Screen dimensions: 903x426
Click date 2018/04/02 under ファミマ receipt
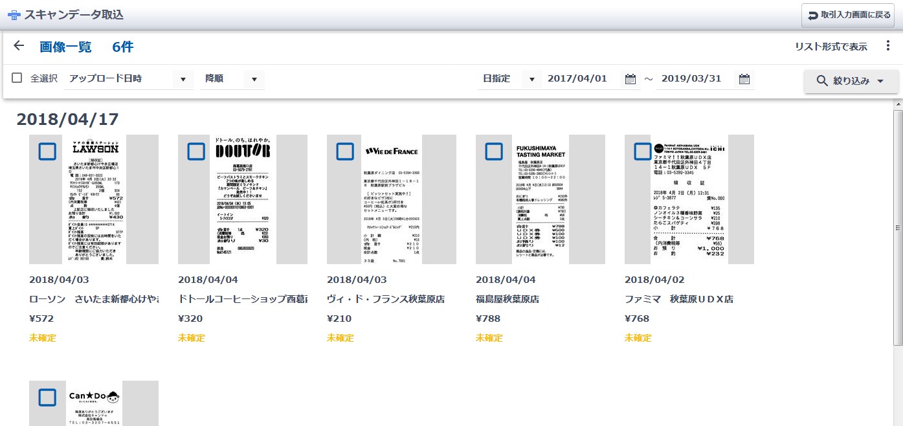click(x=654, y=280)
